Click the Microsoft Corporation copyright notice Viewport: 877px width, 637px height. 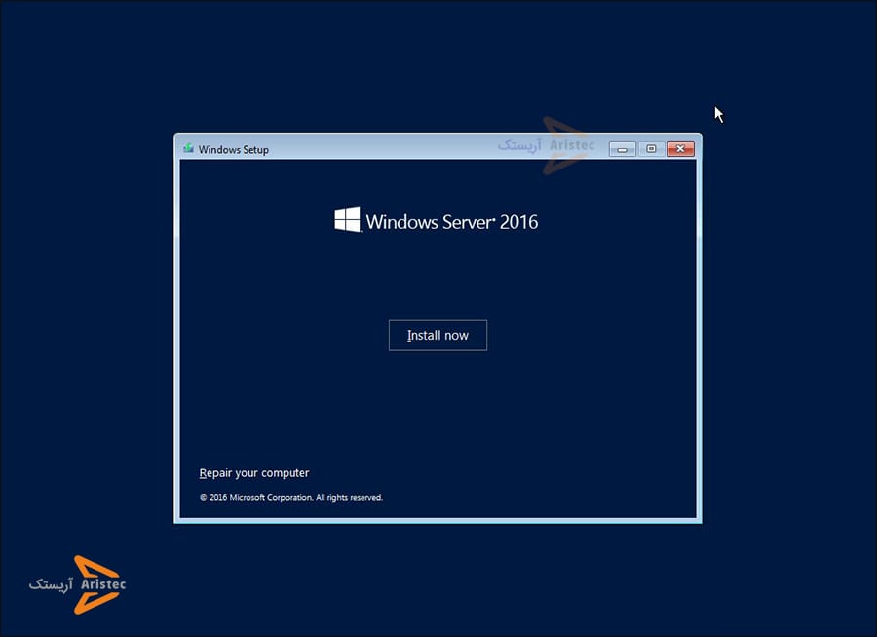click(x=291, y=498)
